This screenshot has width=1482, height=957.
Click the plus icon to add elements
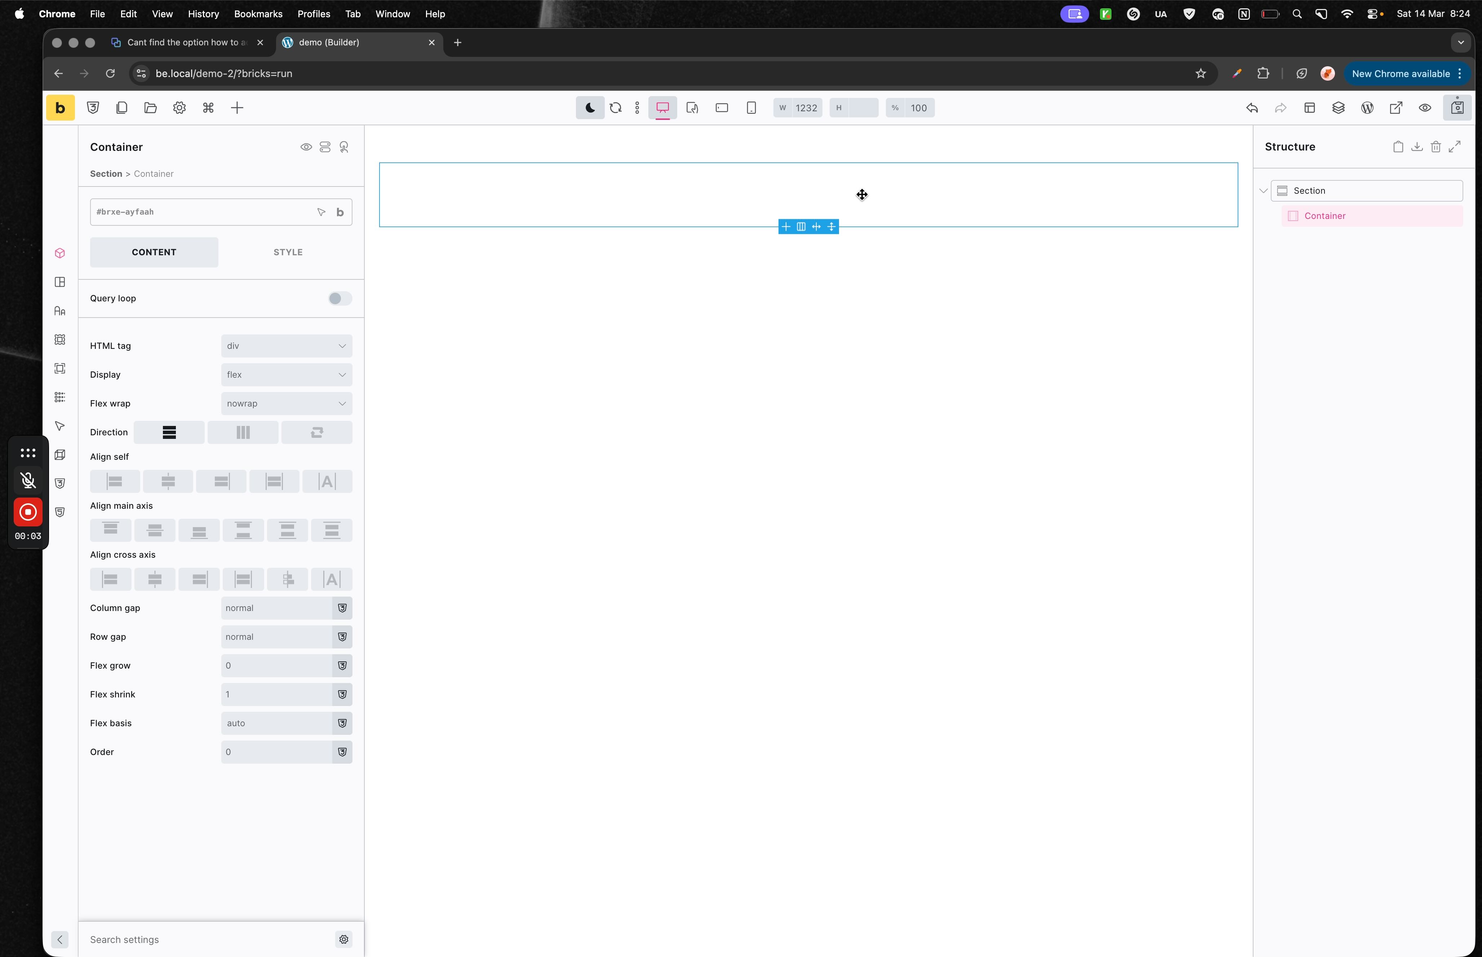pyautogui.click(x=237, y=108)
